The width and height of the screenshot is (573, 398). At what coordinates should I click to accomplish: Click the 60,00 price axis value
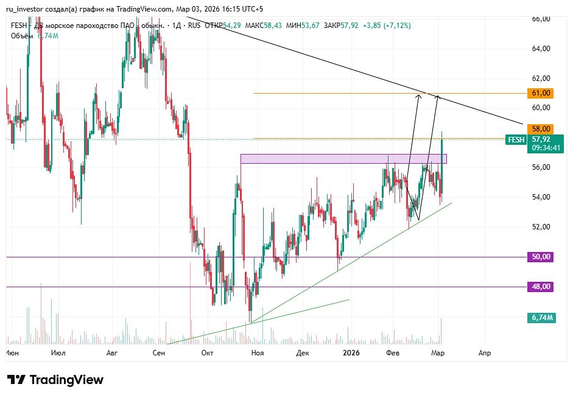pos(541,108)
